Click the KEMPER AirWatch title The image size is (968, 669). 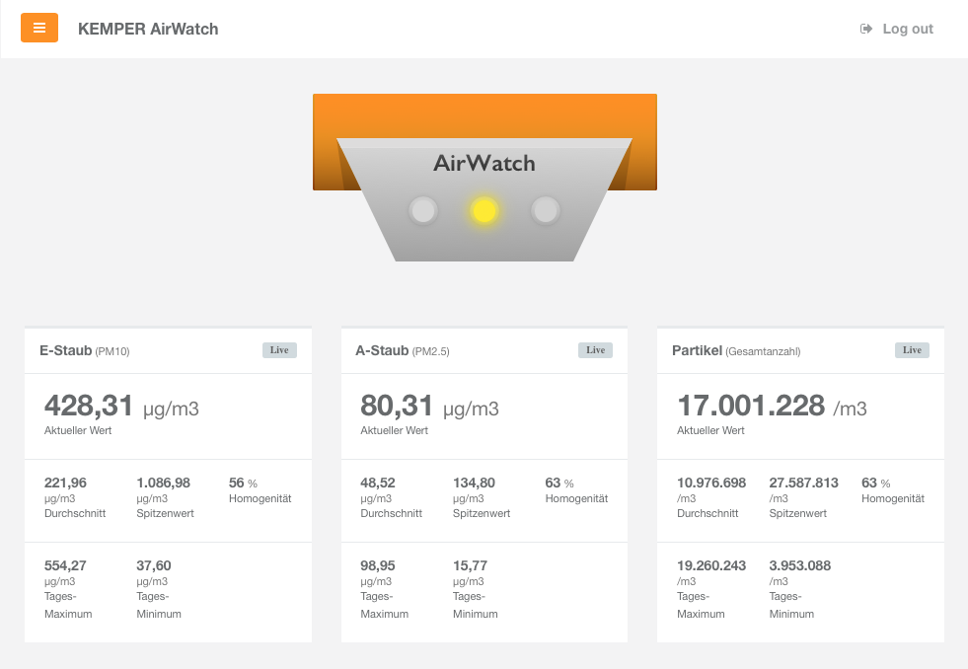pyautogui.click(x=148, y=29)
